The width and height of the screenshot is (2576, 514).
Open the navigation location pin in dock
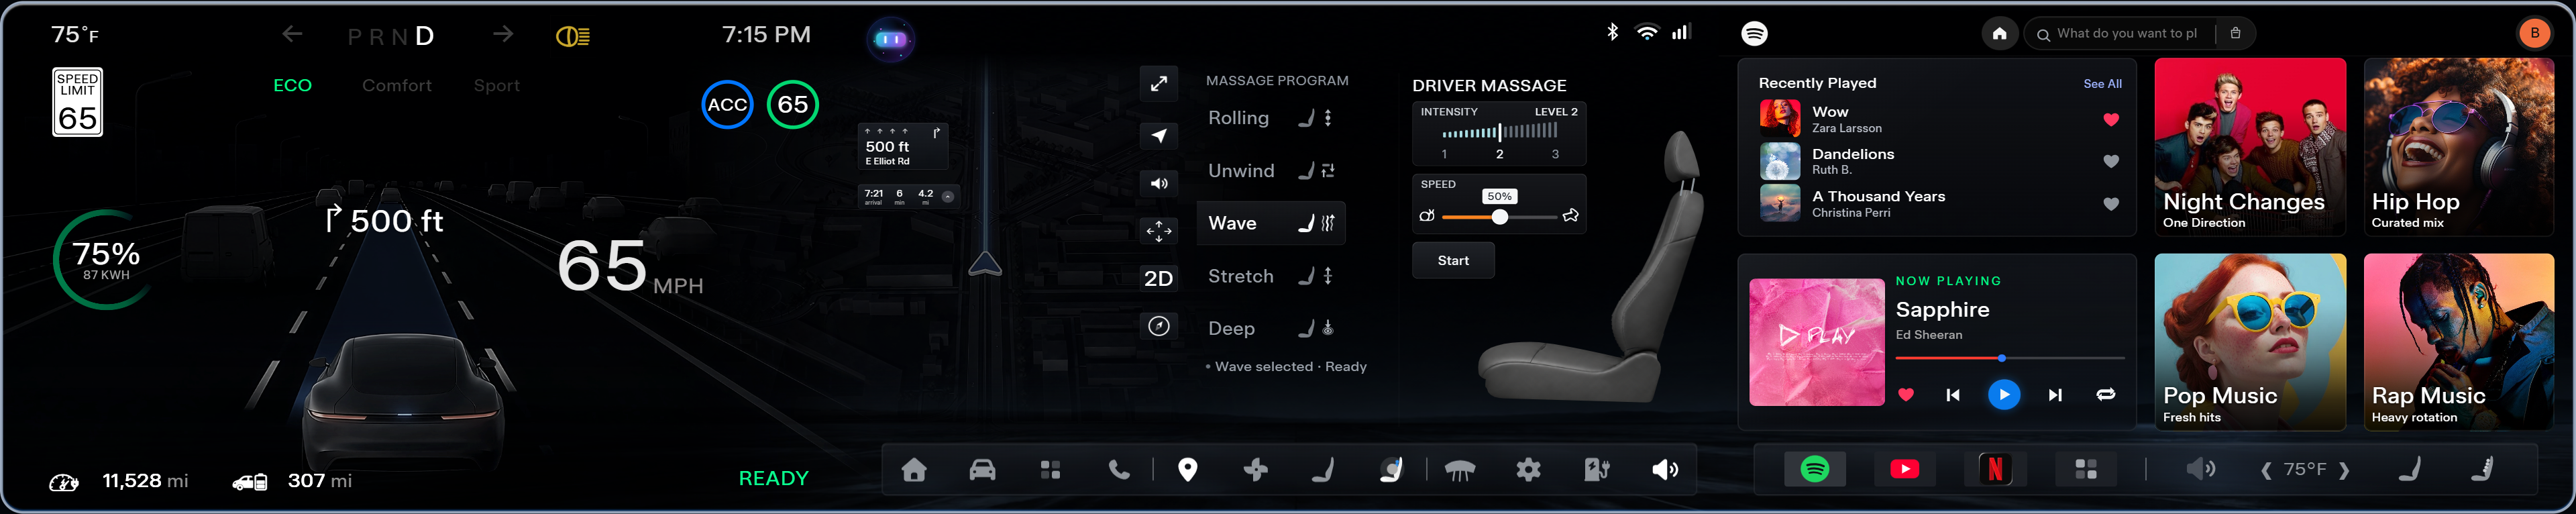(1187, 470)
